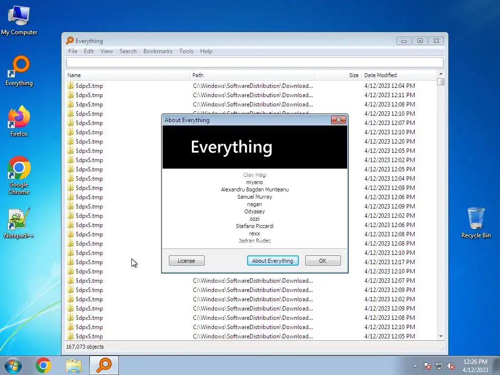This screenshot has height=375, width=500.
Task: Click the 167,073 objects status bar text
Action: pyautogui.click(x=85, y=347)
